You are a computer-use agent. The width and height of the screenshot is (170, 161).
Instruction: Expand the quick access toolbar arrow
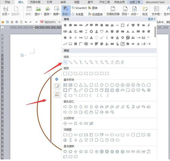coord(36,22)
